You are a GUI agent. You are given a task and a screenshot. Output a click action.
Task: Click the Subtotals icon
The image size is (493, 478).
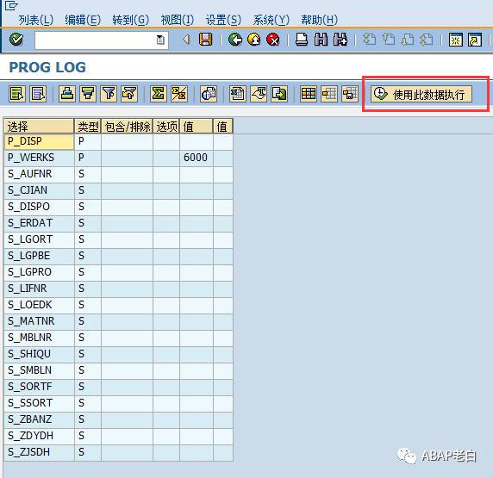179,94
